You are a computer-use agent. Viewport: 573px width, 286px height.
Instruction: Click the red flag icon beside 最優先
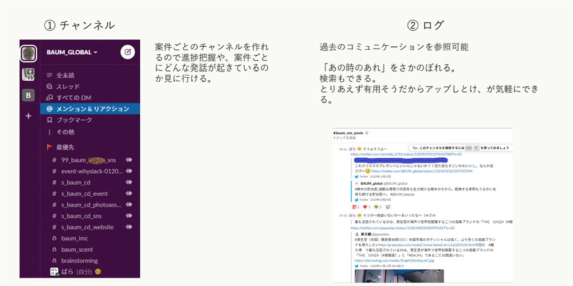(49, 147)
